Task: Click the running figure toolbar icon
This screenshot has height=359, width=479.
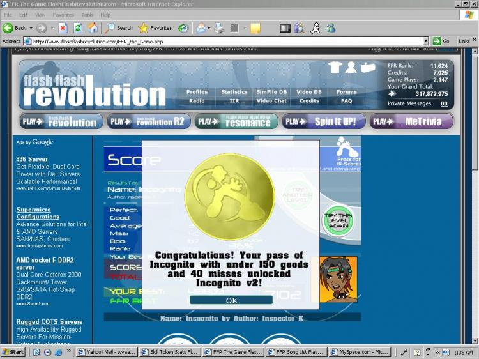Action: pos(316,28)
